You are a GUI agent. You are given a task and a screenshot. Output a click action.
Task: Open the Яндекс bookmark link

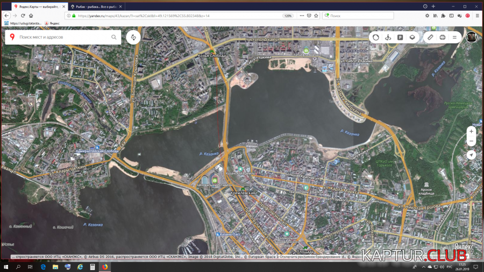tap(52, 24)
